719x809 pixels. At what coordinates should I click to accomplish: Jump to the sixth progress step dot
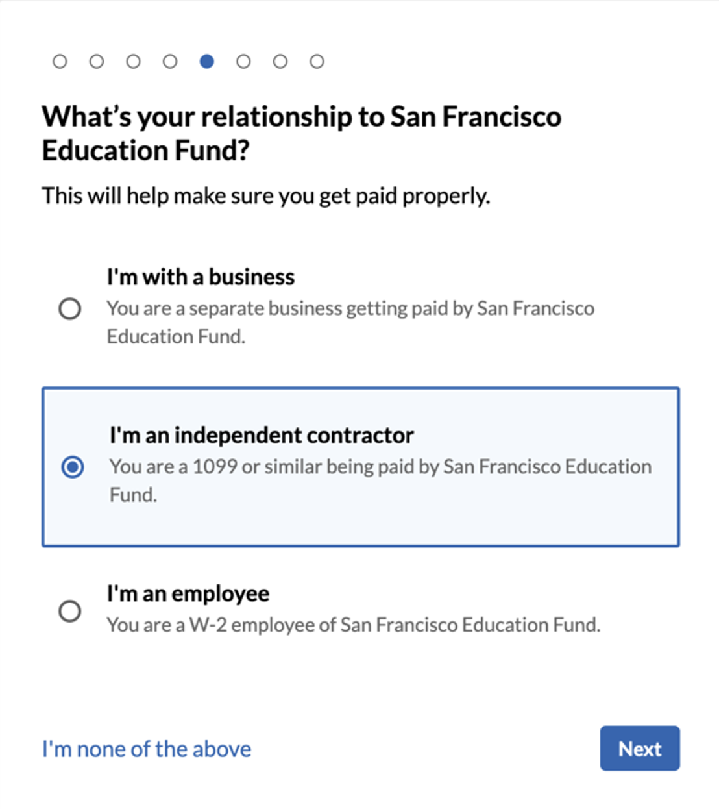(x=243, y=62)
